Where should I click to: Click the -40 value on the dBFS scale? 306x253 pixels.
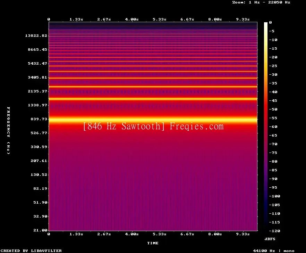point(273,92)
